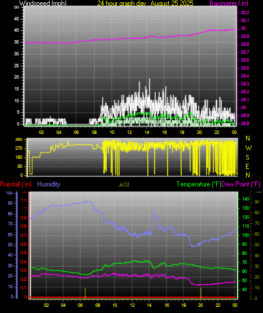The width and height of the screenshot is (263, 313).
Task: Click the humidity 50 axis value
Action: point(10,245)
